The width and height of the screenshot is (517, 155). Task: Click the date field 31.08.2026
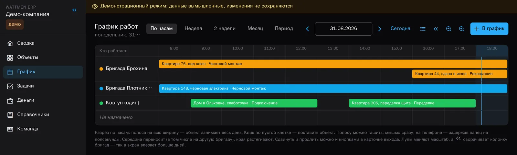coord(343,29)
